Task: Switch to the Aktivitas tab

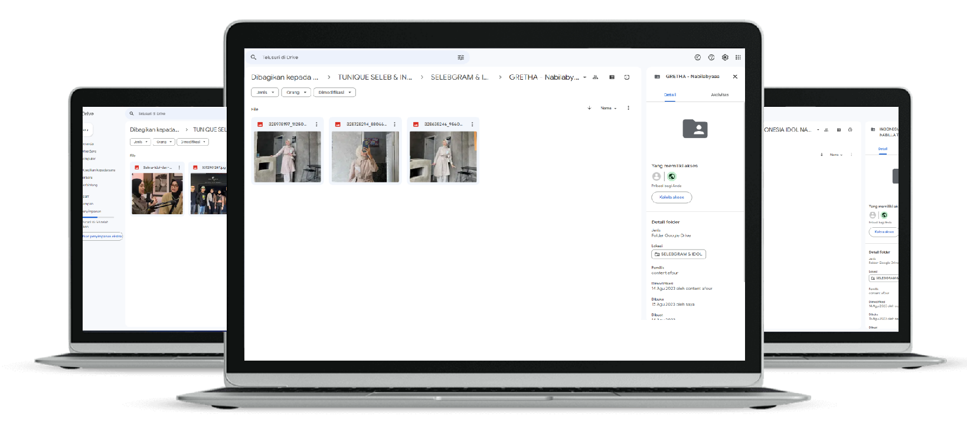Action: pyautogui.click(x=720, y=95)
